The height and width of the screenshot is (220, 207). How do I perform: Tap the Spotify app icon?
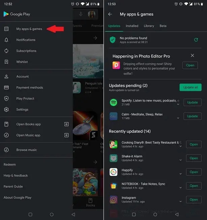(x=114, y=102)
